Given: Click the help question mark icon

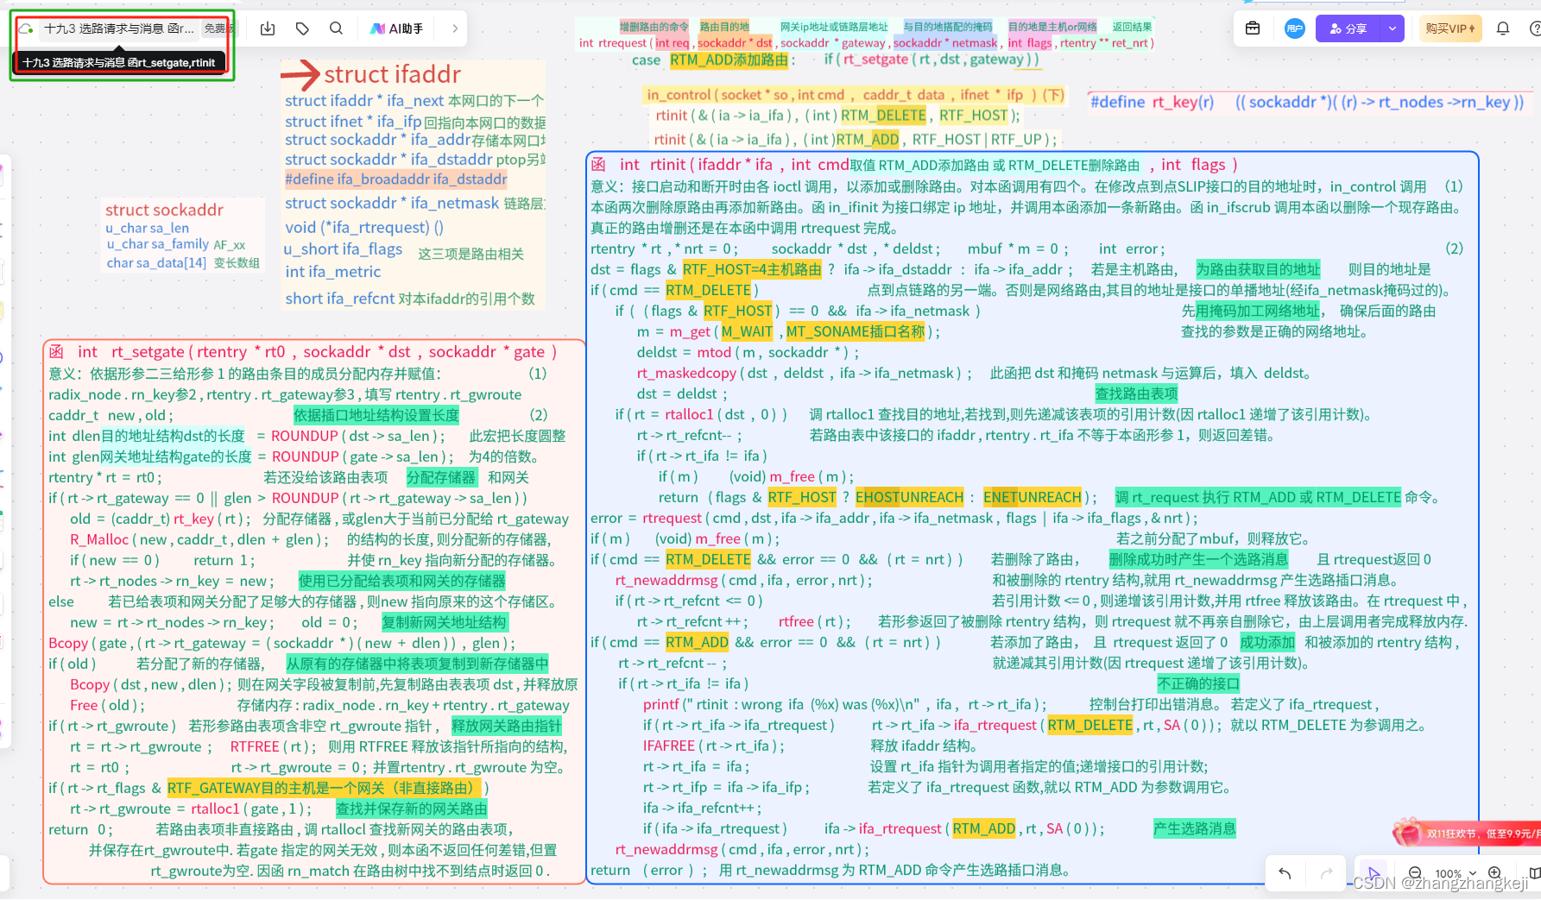Looking at the screenshot, I should 1535,28.
